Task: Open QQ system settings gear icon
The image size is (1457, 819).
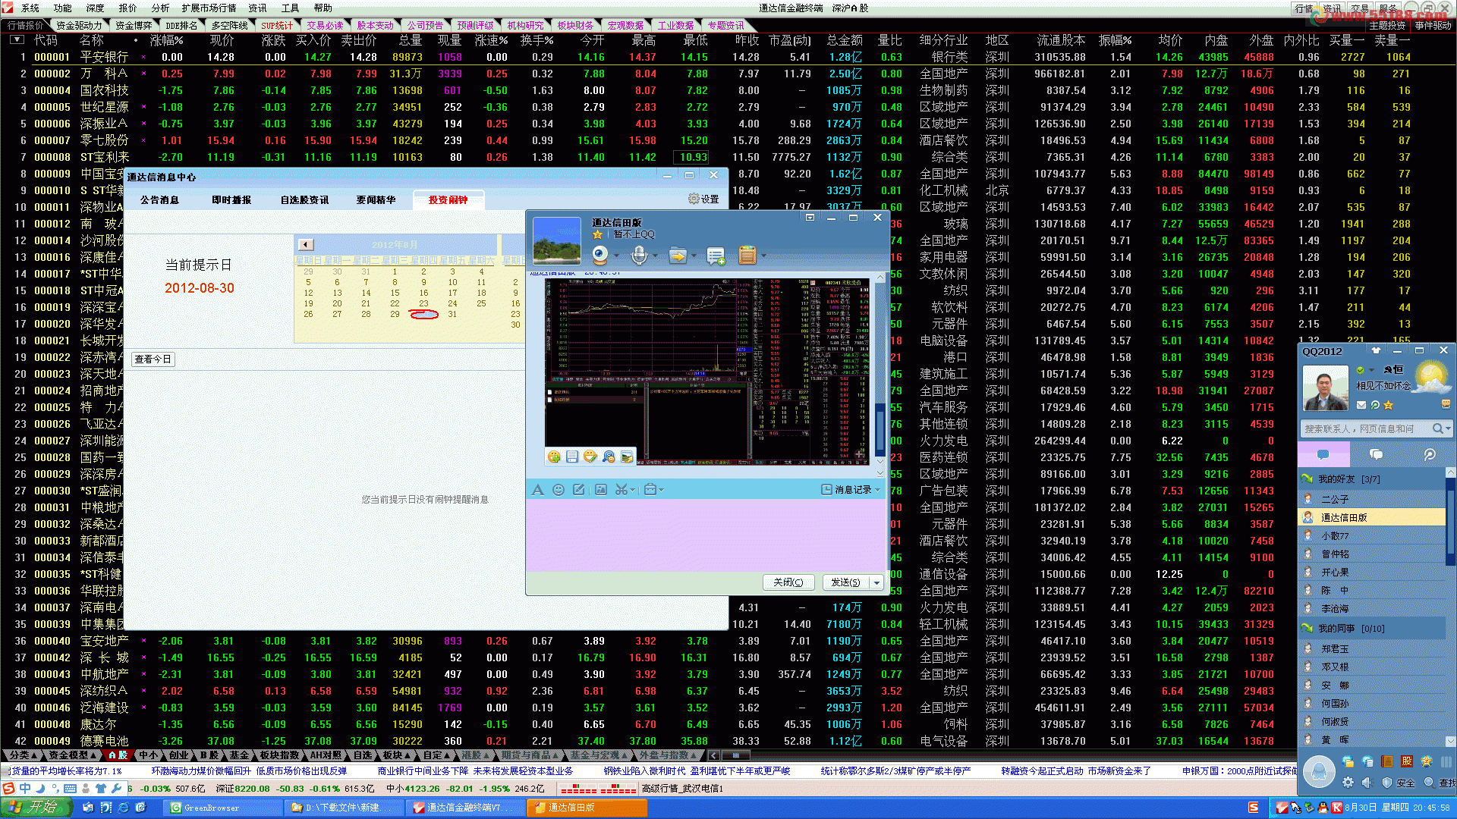Action: [1348, 782]
